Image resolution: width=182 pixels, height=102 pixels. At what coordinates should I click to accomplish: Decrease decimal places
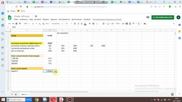coord(40,24)
